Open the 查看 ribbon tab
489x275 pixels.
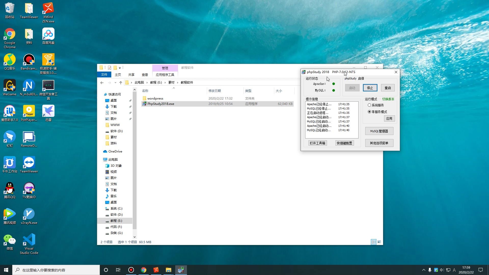click(x=145, y=75)
